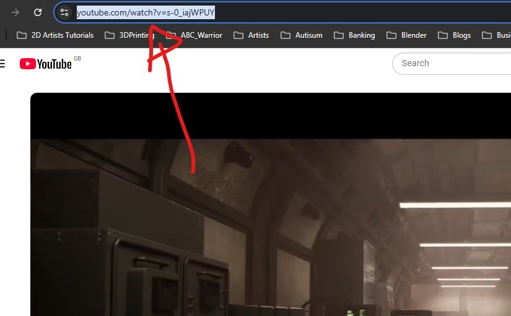Open the ABC_Warrior bookmark folder
Screen dimensions: 511x316
(x=194, y=35)
